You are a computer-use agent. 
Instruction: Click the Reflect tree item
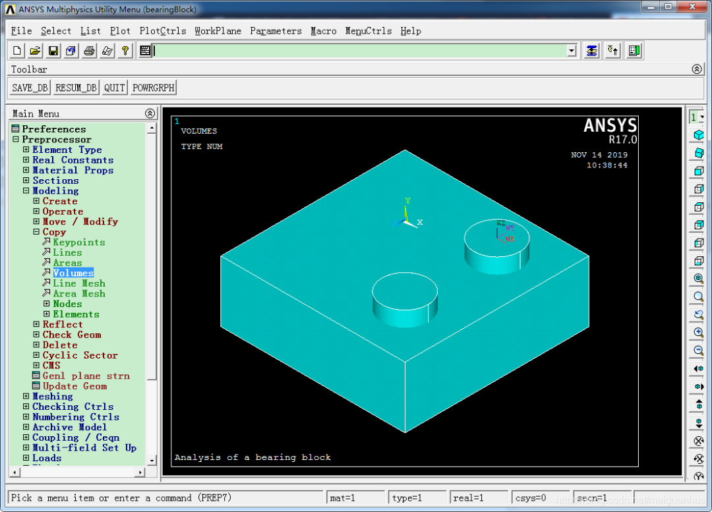63,324
